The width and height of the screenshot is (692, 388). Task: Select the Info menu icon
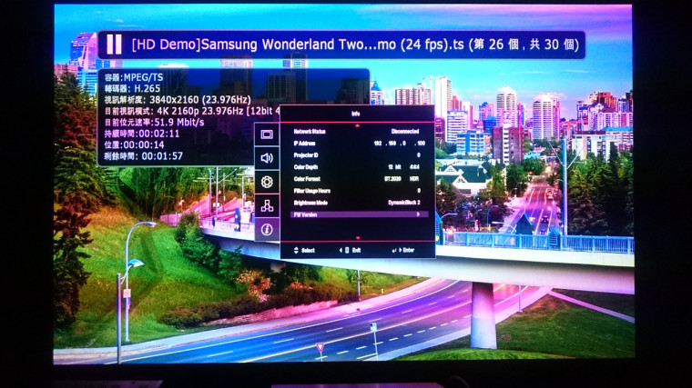267,230
